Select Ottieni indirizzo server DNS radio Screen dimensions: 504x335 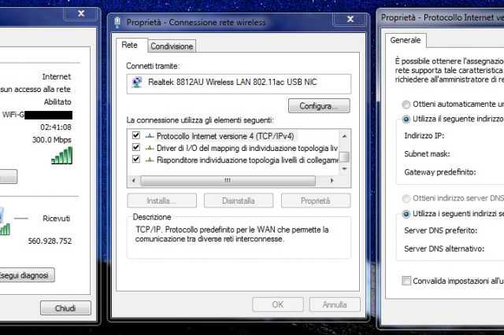pyautogui.click(x=406, y=198)
